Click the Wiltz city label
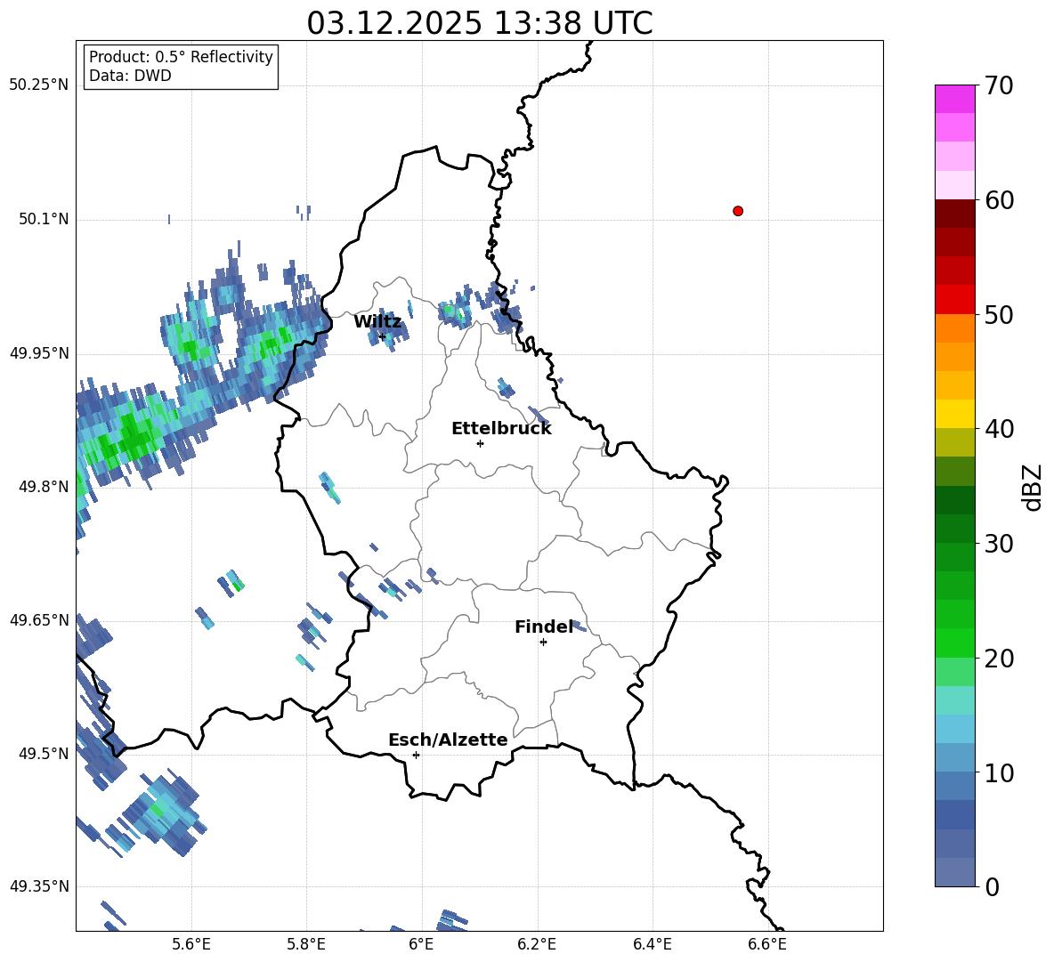 (x=377, y=322)
